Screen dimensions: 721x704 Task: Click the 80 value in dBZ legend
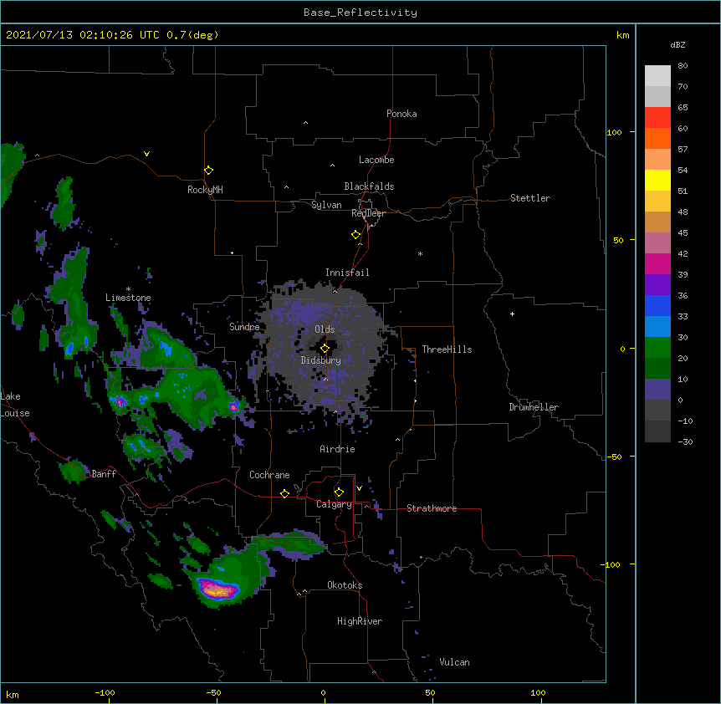click(x=683, y=66)
